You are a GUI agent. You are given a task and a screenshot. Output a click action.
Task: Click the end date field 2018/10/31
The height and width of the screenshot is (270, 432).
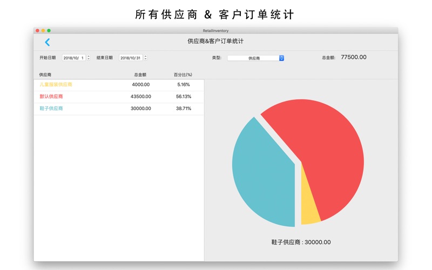(x=131, y=58)
